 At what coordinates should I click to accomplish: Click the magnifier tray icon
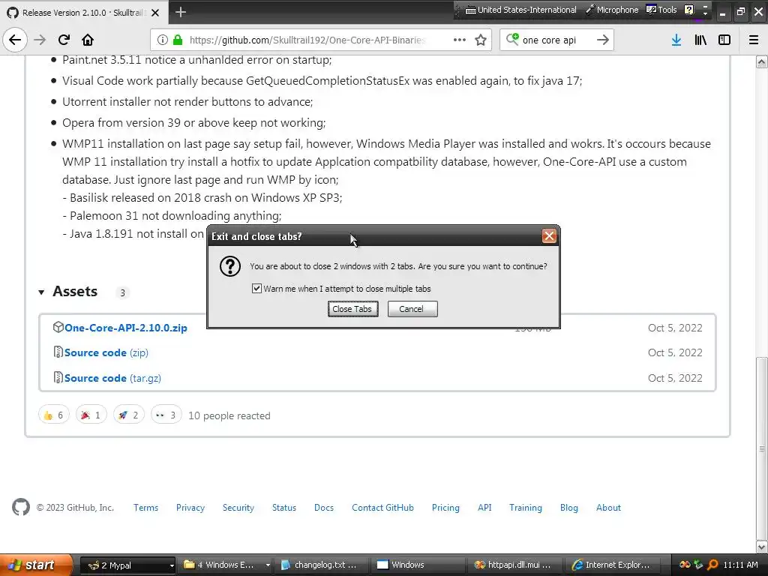pos(712,565)
